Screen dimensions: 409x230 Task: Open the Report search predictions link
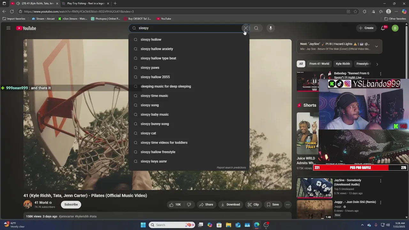[x=231, y=168]
